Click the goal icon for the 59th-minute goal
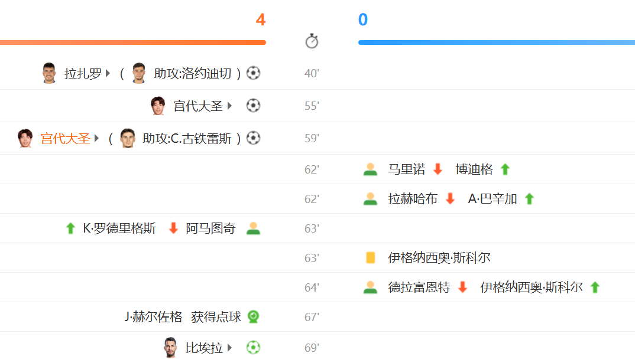Viewport: 635px width, 363px height. pos(253,138)
